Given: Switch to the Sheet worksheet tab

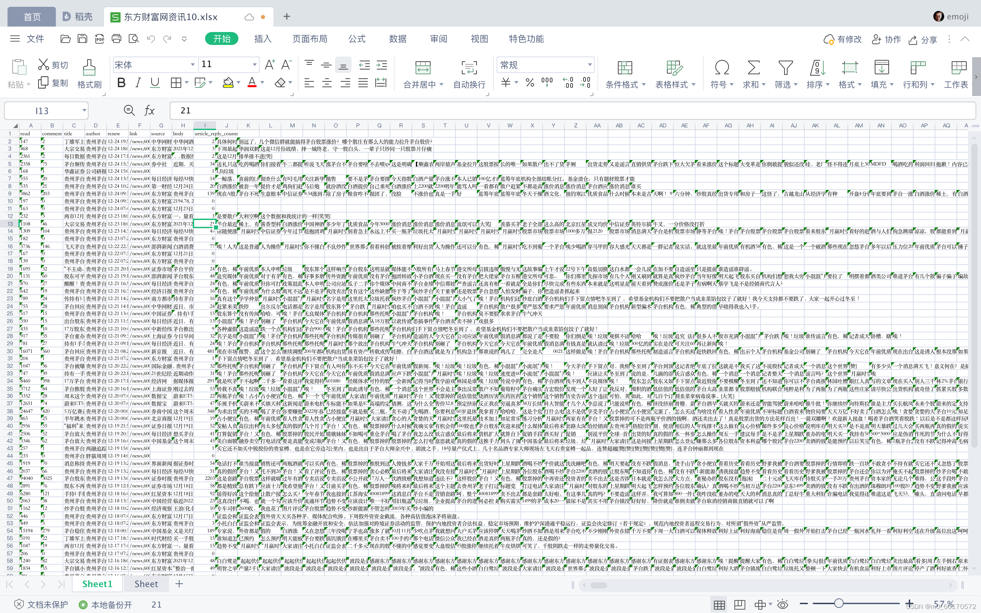Looking at the screenshot, I should [x=146, y=584].
